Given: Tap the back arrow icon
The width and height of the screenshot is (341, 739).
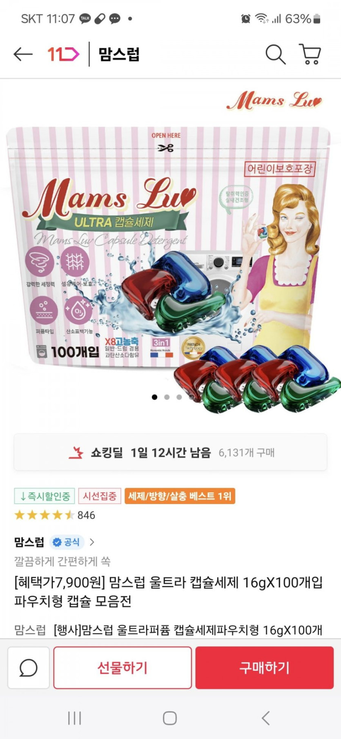Looking at the screenshot, I should [x=23, y=54].
